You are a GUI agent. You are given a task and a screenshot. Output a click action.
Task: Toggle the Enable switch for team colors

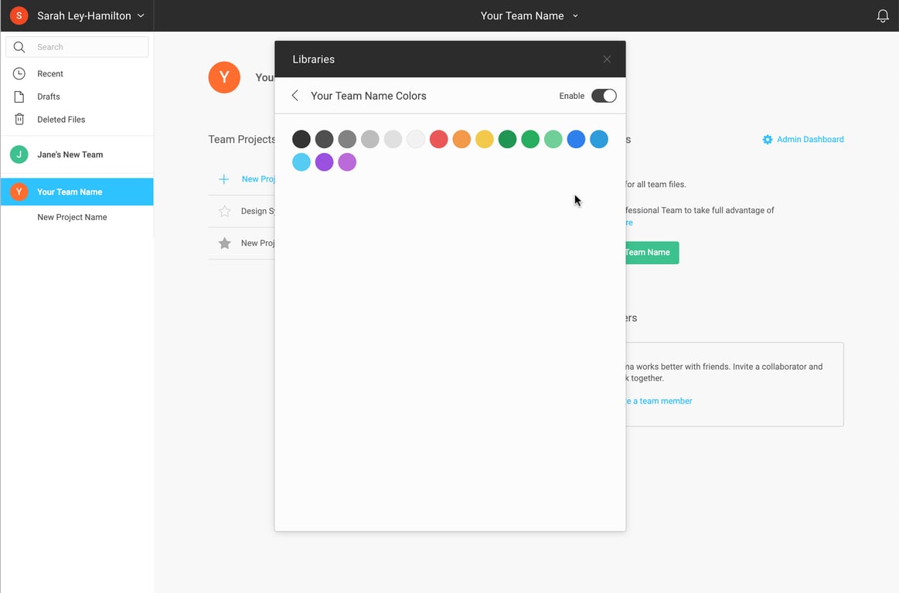[603, 96]
